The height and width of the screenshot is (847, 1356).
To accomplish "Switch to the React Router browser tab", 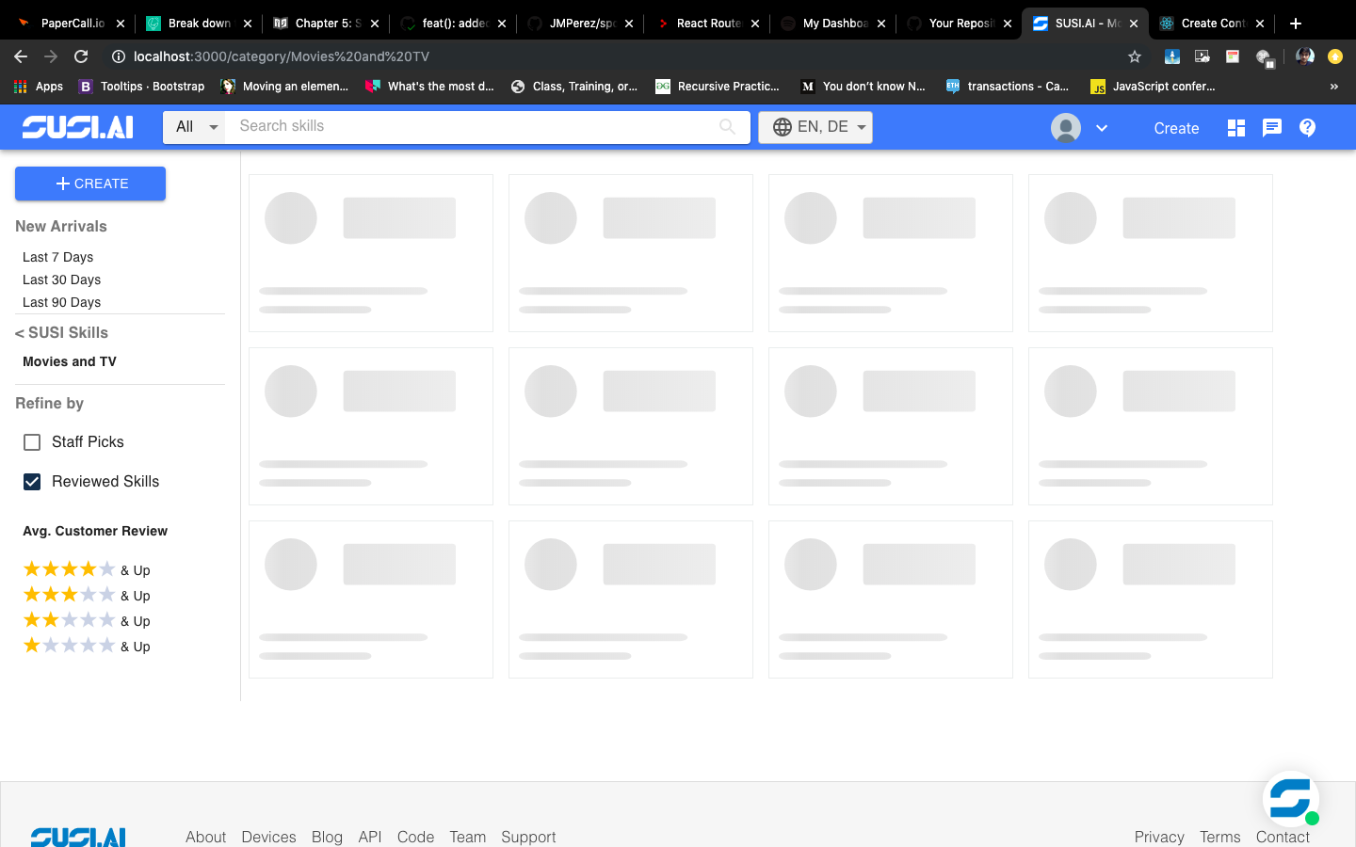I will tap(706, 23).
